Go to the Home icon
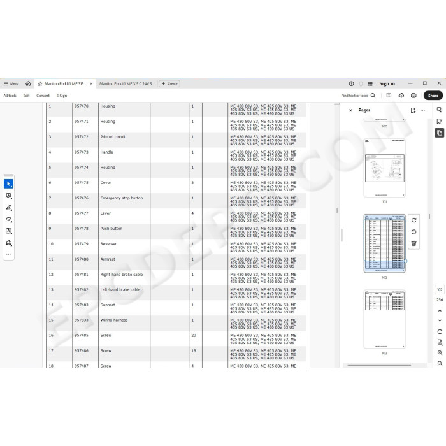This screenshot has width=446, height=446. point(28,83)
